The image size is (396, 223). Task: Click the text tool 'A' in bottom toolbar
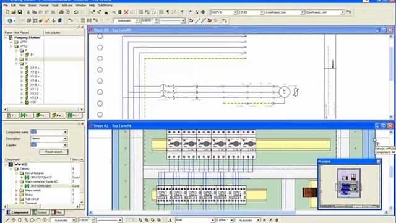point(170,221)
